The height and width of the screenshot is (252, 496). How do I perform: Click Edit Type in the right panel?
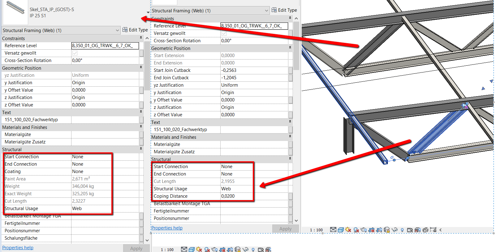[284, 10]
